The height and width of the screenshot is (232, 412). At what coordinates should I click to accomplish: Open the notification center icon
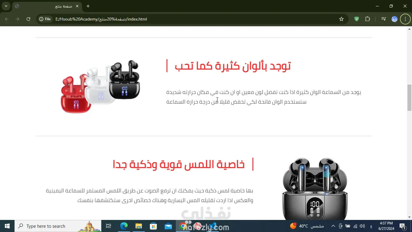pos(402,226)
